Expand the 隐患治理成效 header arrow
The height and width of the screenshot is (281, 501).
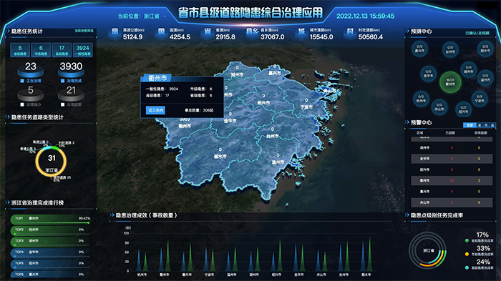click(112, 215)
